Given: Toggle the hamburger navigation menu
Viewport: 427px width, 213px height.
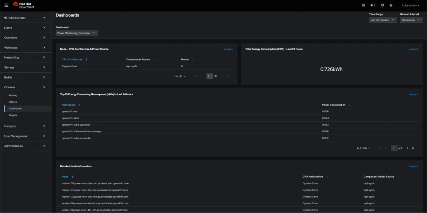Looking at the screenshot, I should [x=6, y=5].
